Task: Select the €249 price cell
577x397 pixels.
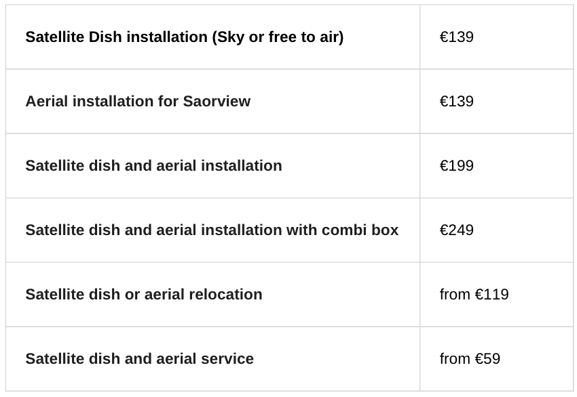Action: point(456,230)
